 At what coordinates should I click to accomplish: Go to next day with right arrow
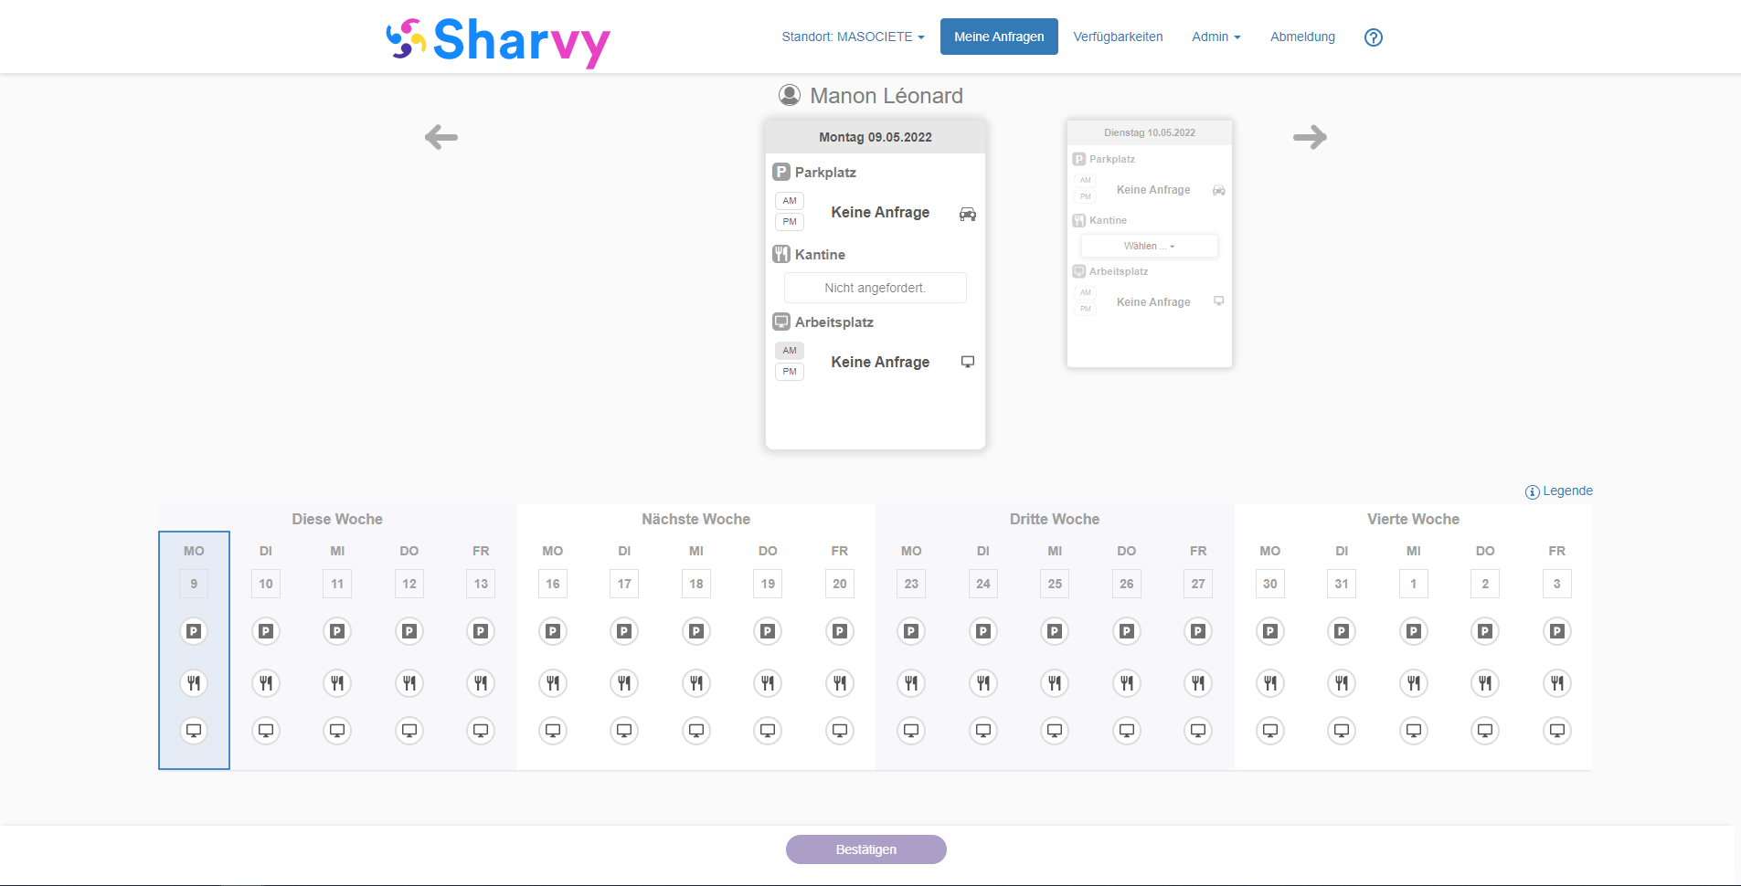pos(1310,137)
